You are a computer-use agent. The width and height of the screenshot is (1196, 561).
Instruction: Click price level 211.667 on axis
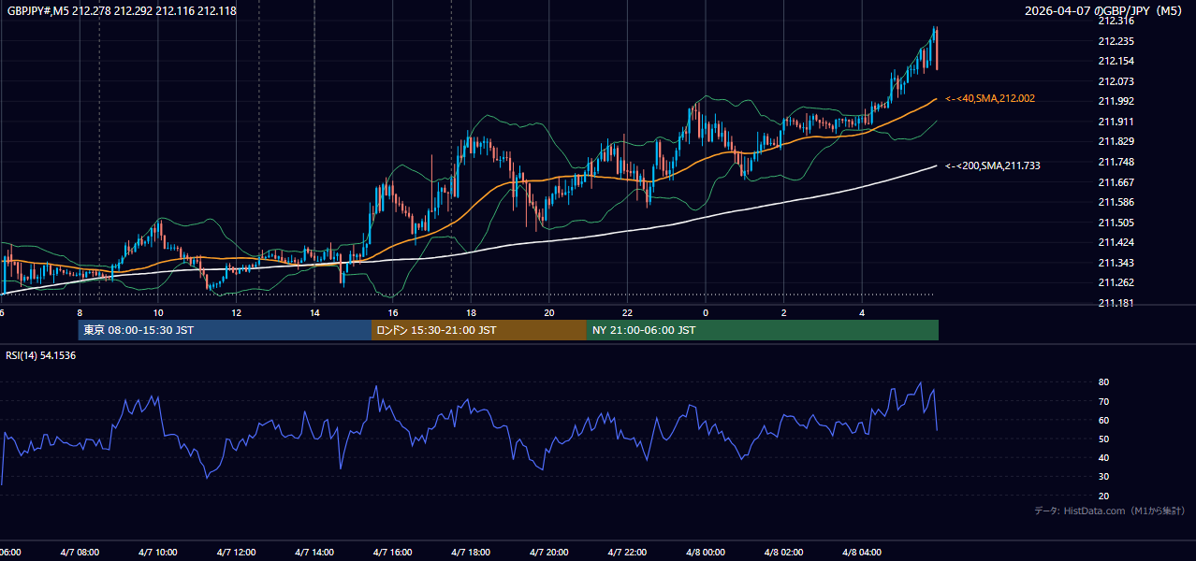click(x=1116, y=182)
